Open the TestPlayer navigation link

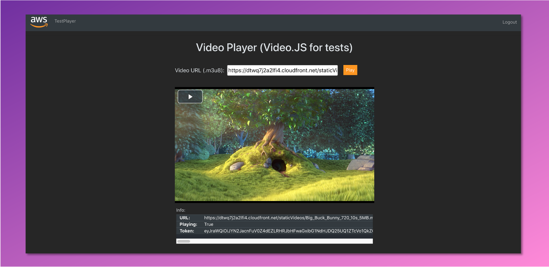tap(65, 21)
